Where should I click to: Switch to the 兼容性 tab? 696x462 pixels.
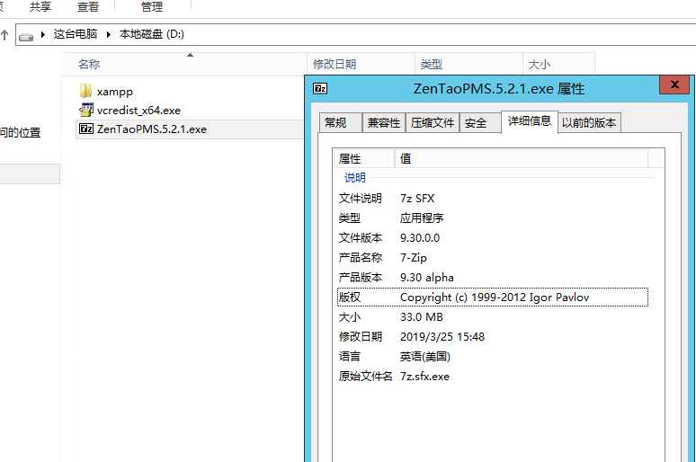(x=384, y=123)
